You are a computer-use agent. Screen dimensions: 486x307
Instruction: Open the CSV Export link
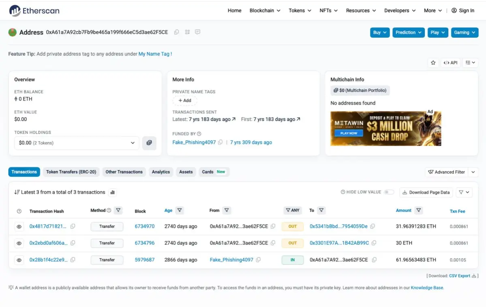tap(462, 276)
